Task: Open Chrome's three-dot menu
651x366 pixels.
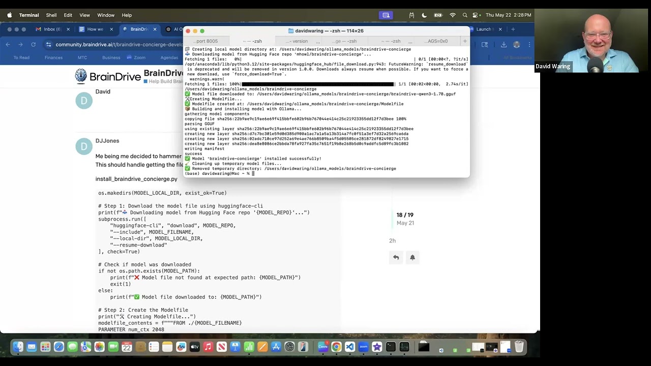Action: (529, 45)
